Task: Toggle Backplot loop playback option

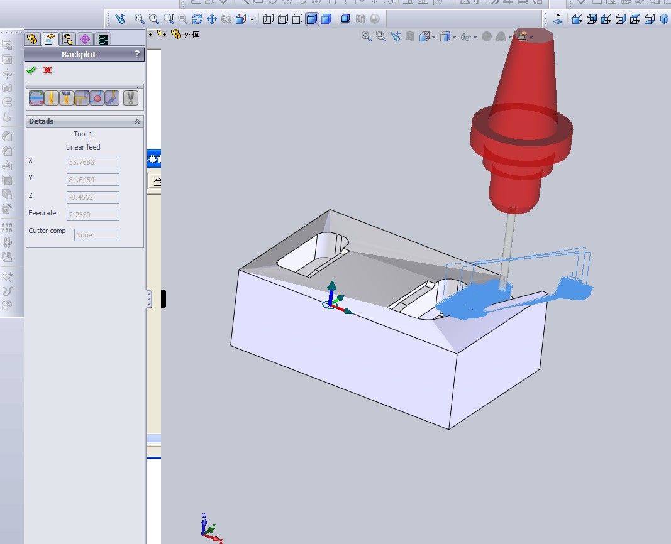Action: pyautogui.click(x=36, y=98)
